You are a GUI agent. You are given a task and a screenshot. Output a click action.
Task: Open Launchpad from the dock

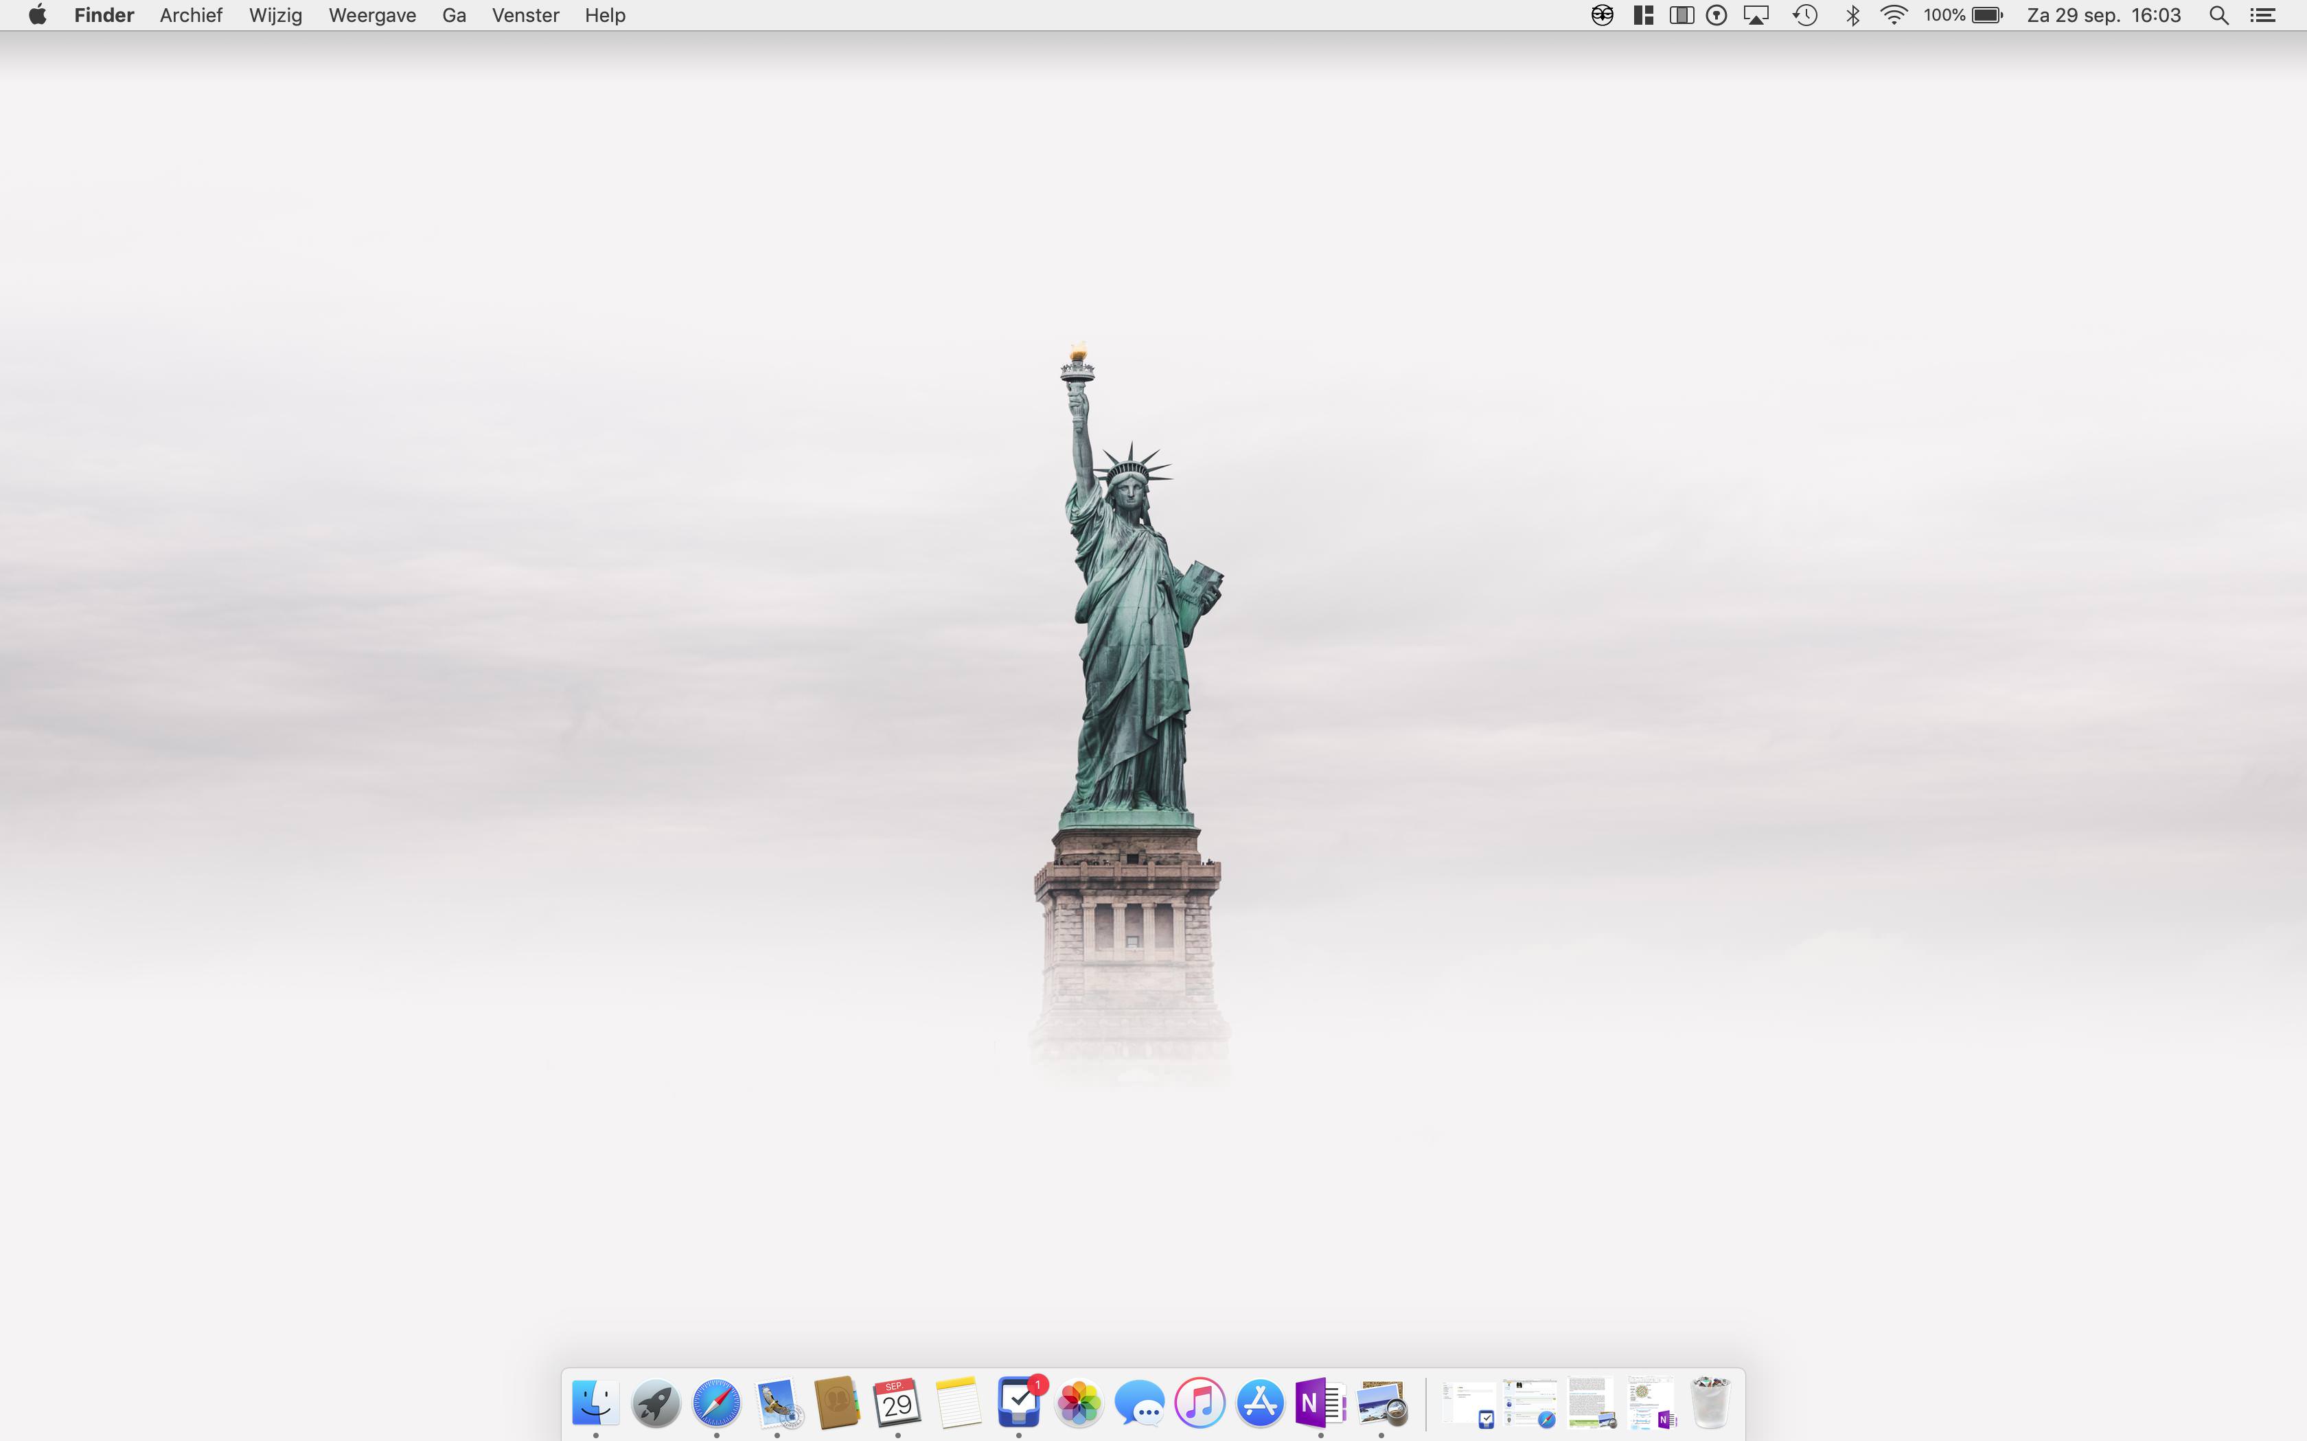point(656,1403)
